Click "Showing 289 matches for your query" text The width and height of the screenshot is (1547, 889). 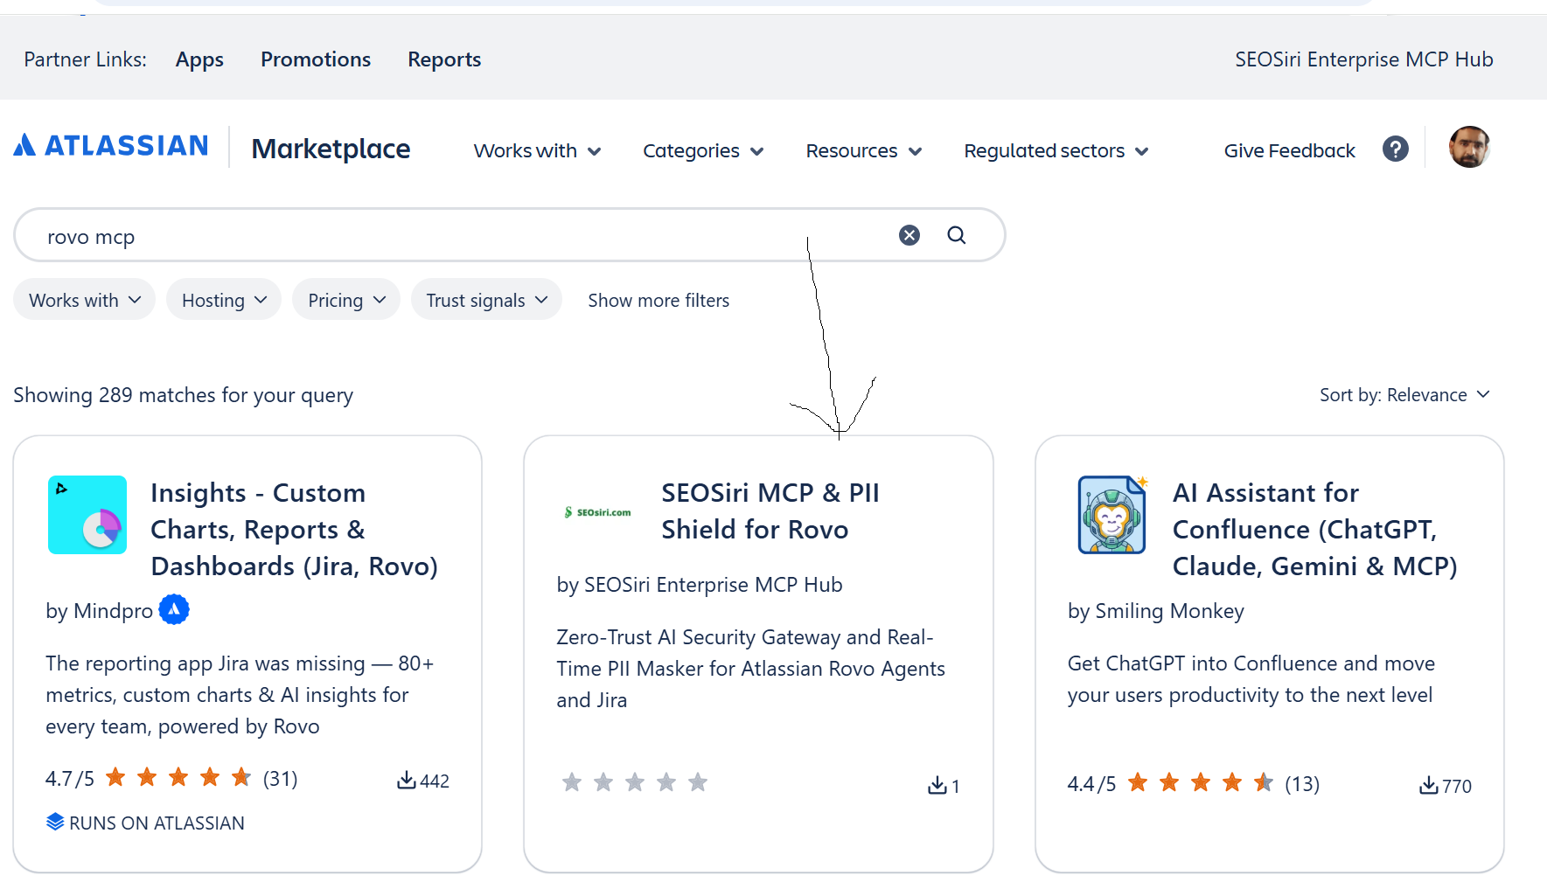pos(184,395)
